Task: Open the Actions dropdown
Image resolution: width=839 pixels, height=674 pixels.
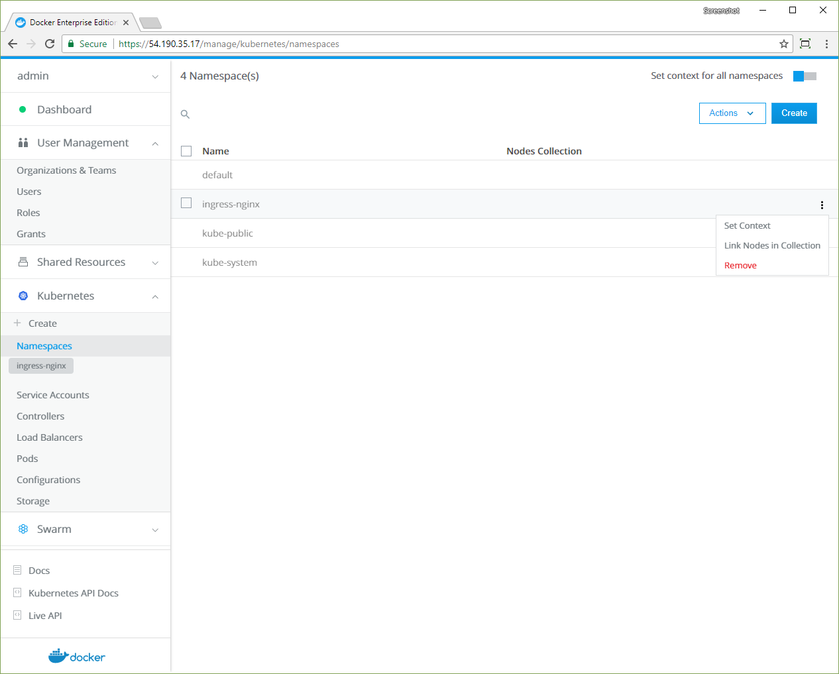Action: (732, 113)
